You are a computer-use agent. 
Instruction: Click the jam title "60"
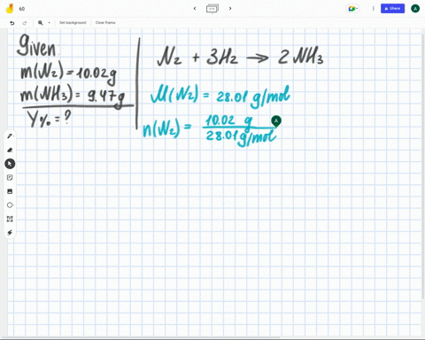pos(22,9)
